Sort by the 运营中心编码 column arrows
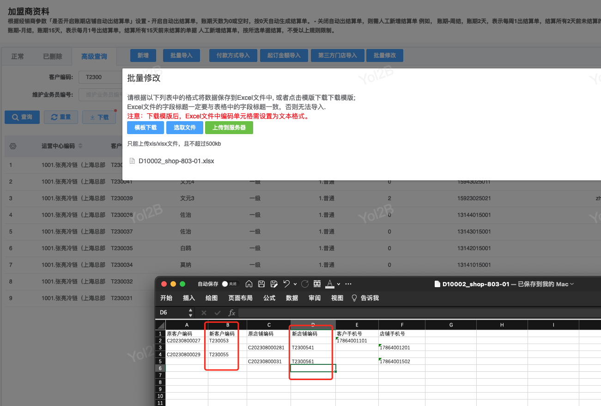601x406 pixels. [x=80, y=146]
